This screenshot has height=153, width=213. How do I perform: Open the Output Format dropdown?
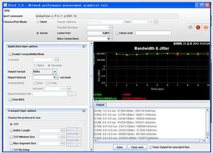[x=55, y=72]
